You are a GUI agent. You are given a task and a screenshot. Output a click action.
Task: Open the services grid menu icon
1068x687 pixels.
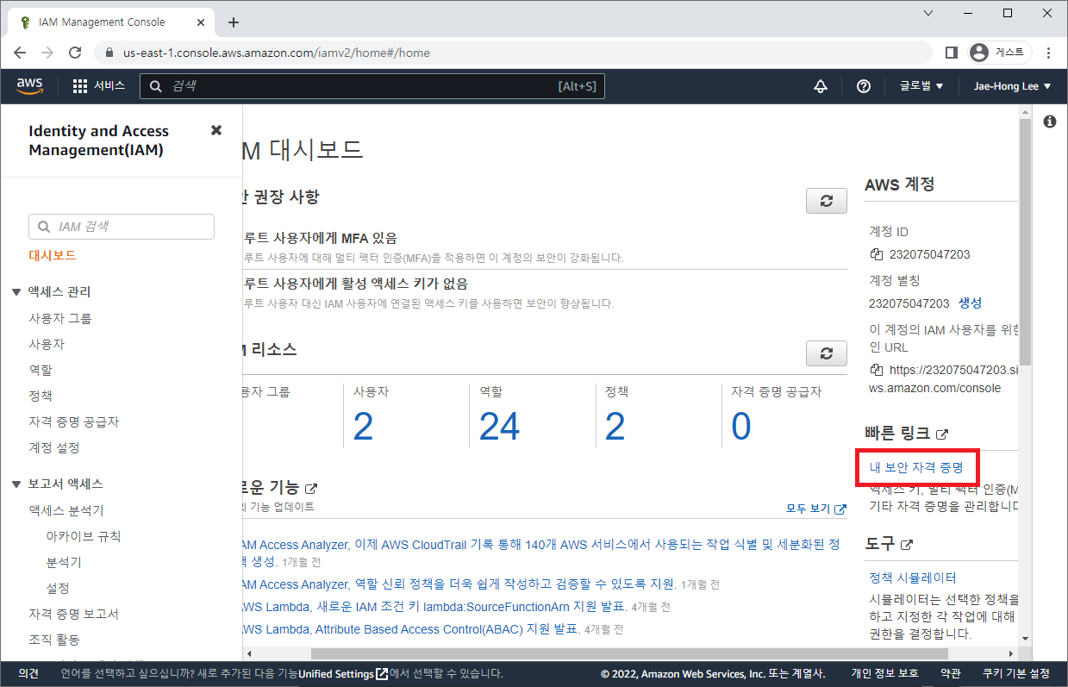click(80, 86)
